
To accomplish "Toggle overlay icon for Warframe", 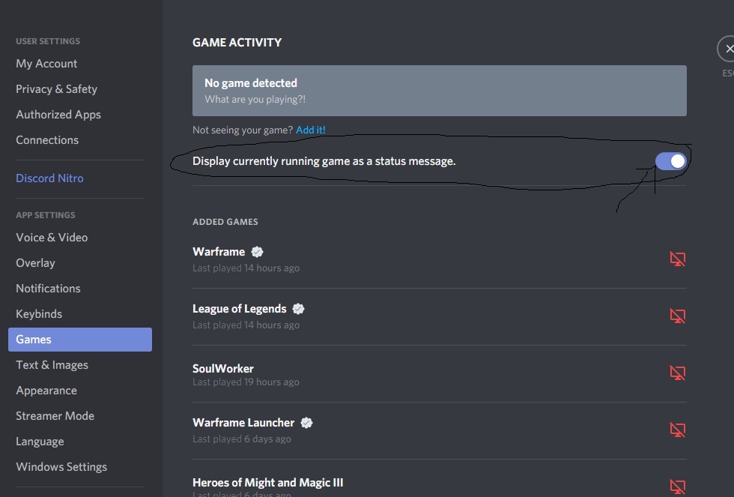I will [677, 259].
